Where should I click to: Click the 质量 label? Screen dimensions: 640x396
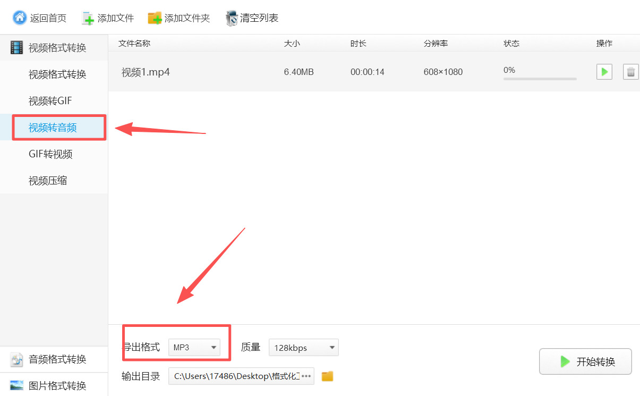(251, 347)
